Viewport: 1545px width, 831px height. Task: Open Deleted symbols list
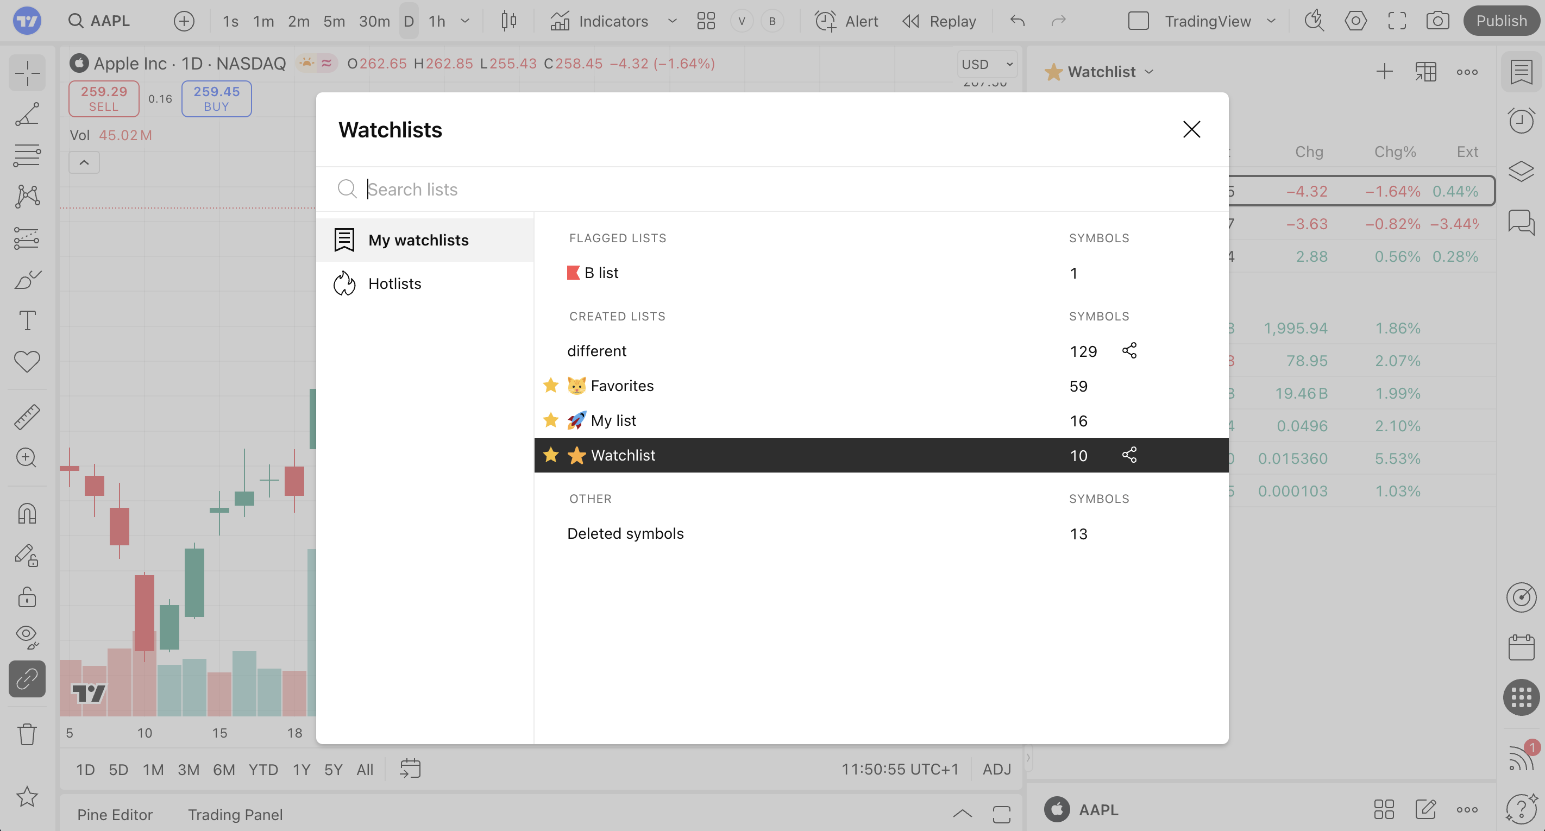[x=625, y=533]
